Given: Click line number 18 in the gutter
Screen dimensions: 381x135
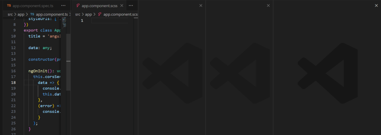Looking at the screenshot, I should 13,82.
